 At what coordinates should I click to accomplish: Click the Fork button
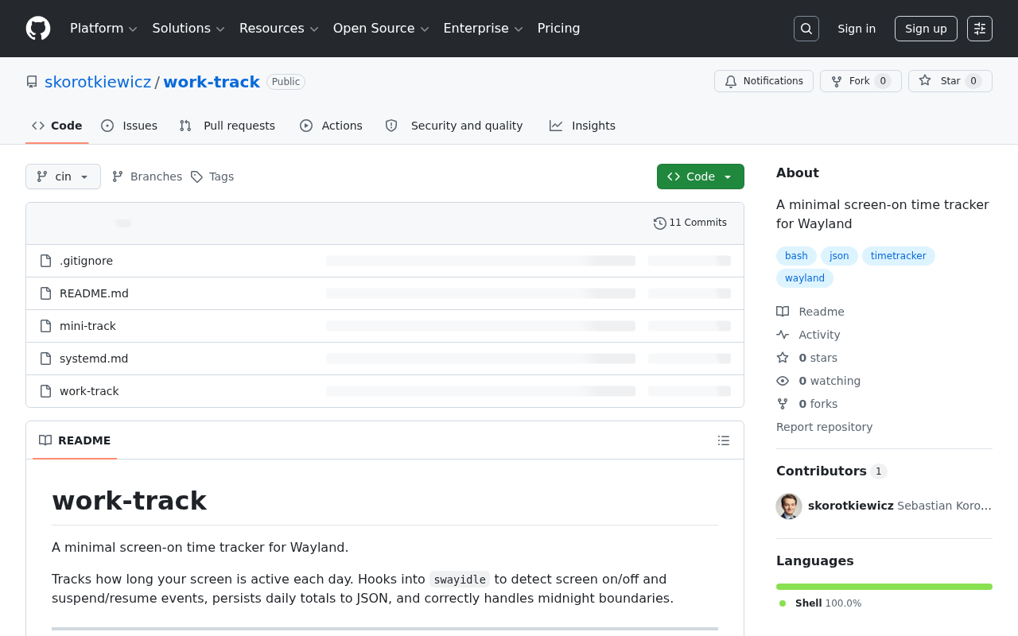click(x=861, y=81)
